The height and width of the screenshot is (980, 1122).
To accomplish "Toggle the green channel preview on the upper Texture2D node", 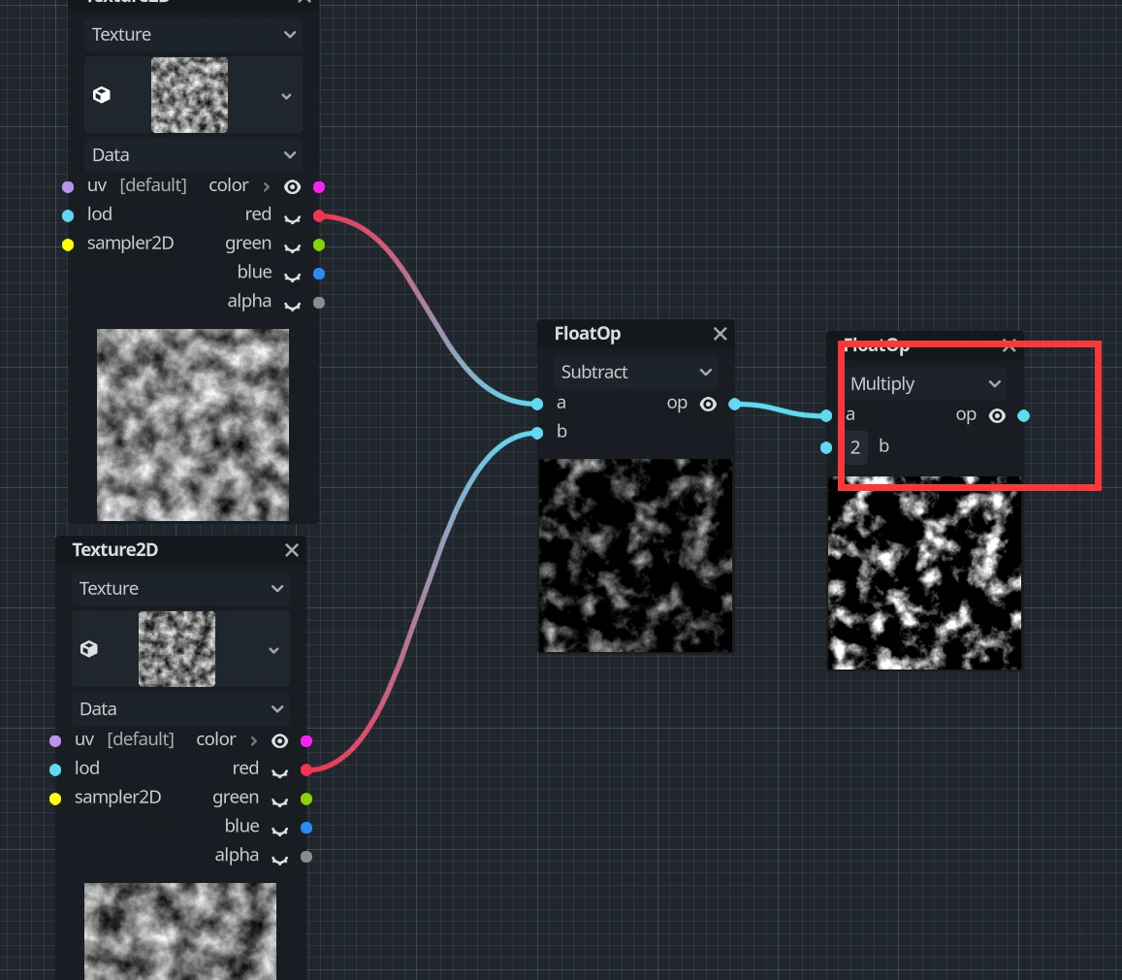I will click(x=292, y=247).
